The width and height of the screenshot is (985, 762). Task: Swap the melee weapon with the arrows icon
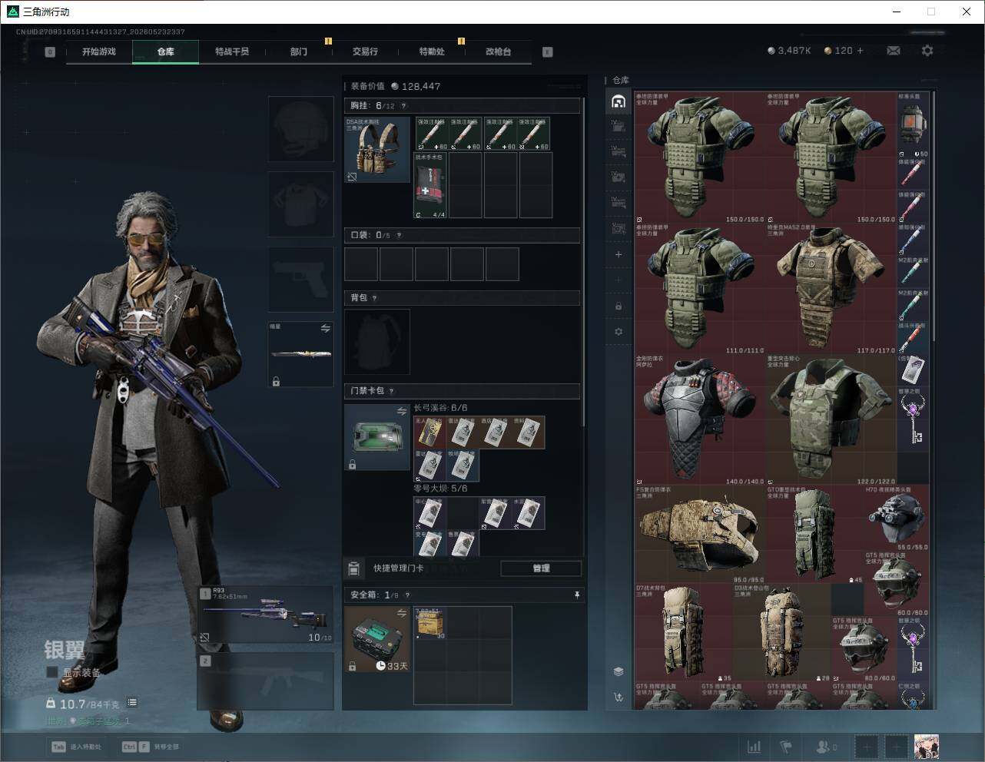(325, 328)
